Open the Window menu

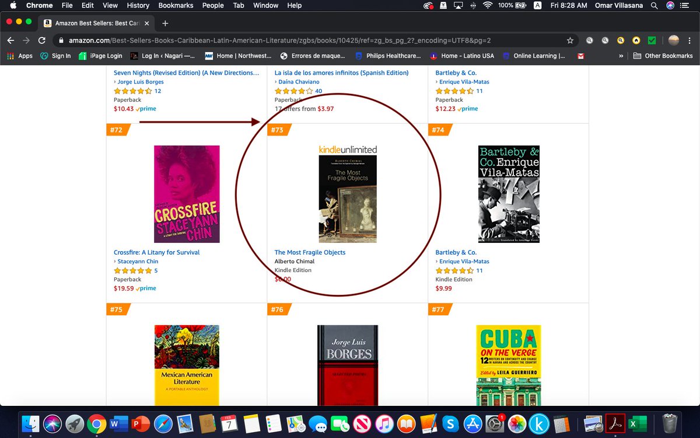tap(265, 5)
